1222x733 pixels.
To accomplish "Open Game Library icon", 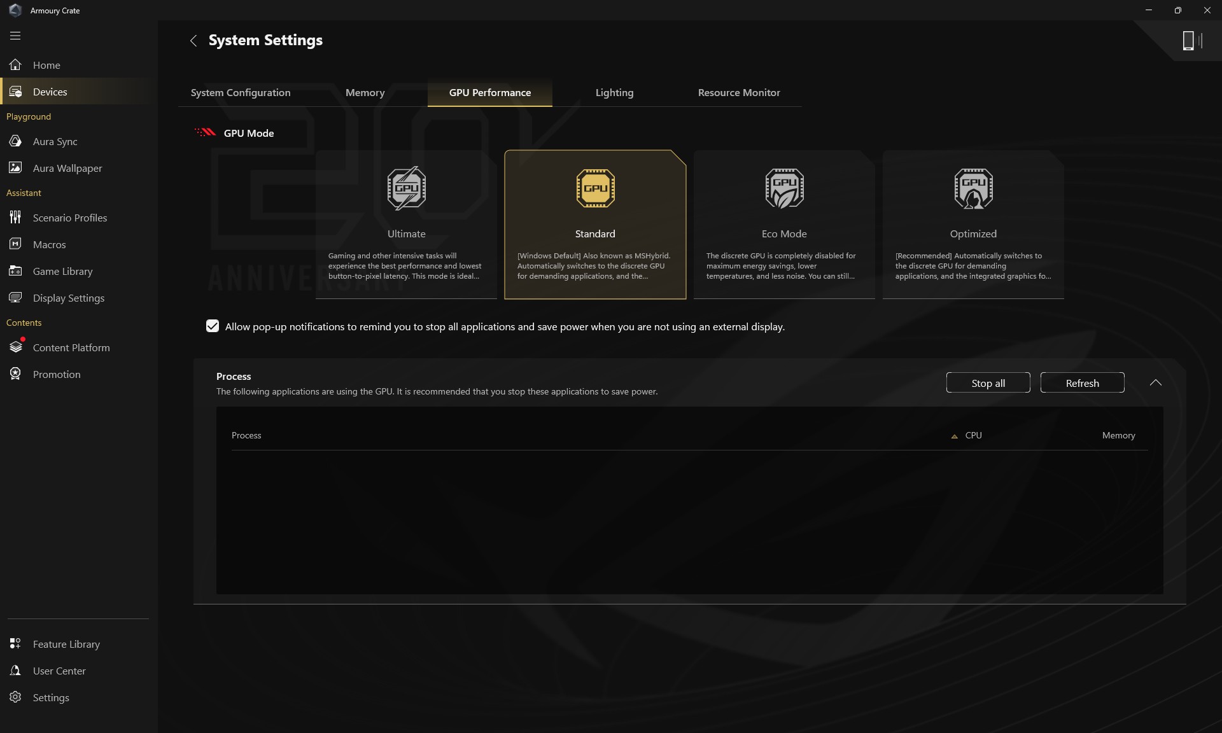I will [15, 271].
